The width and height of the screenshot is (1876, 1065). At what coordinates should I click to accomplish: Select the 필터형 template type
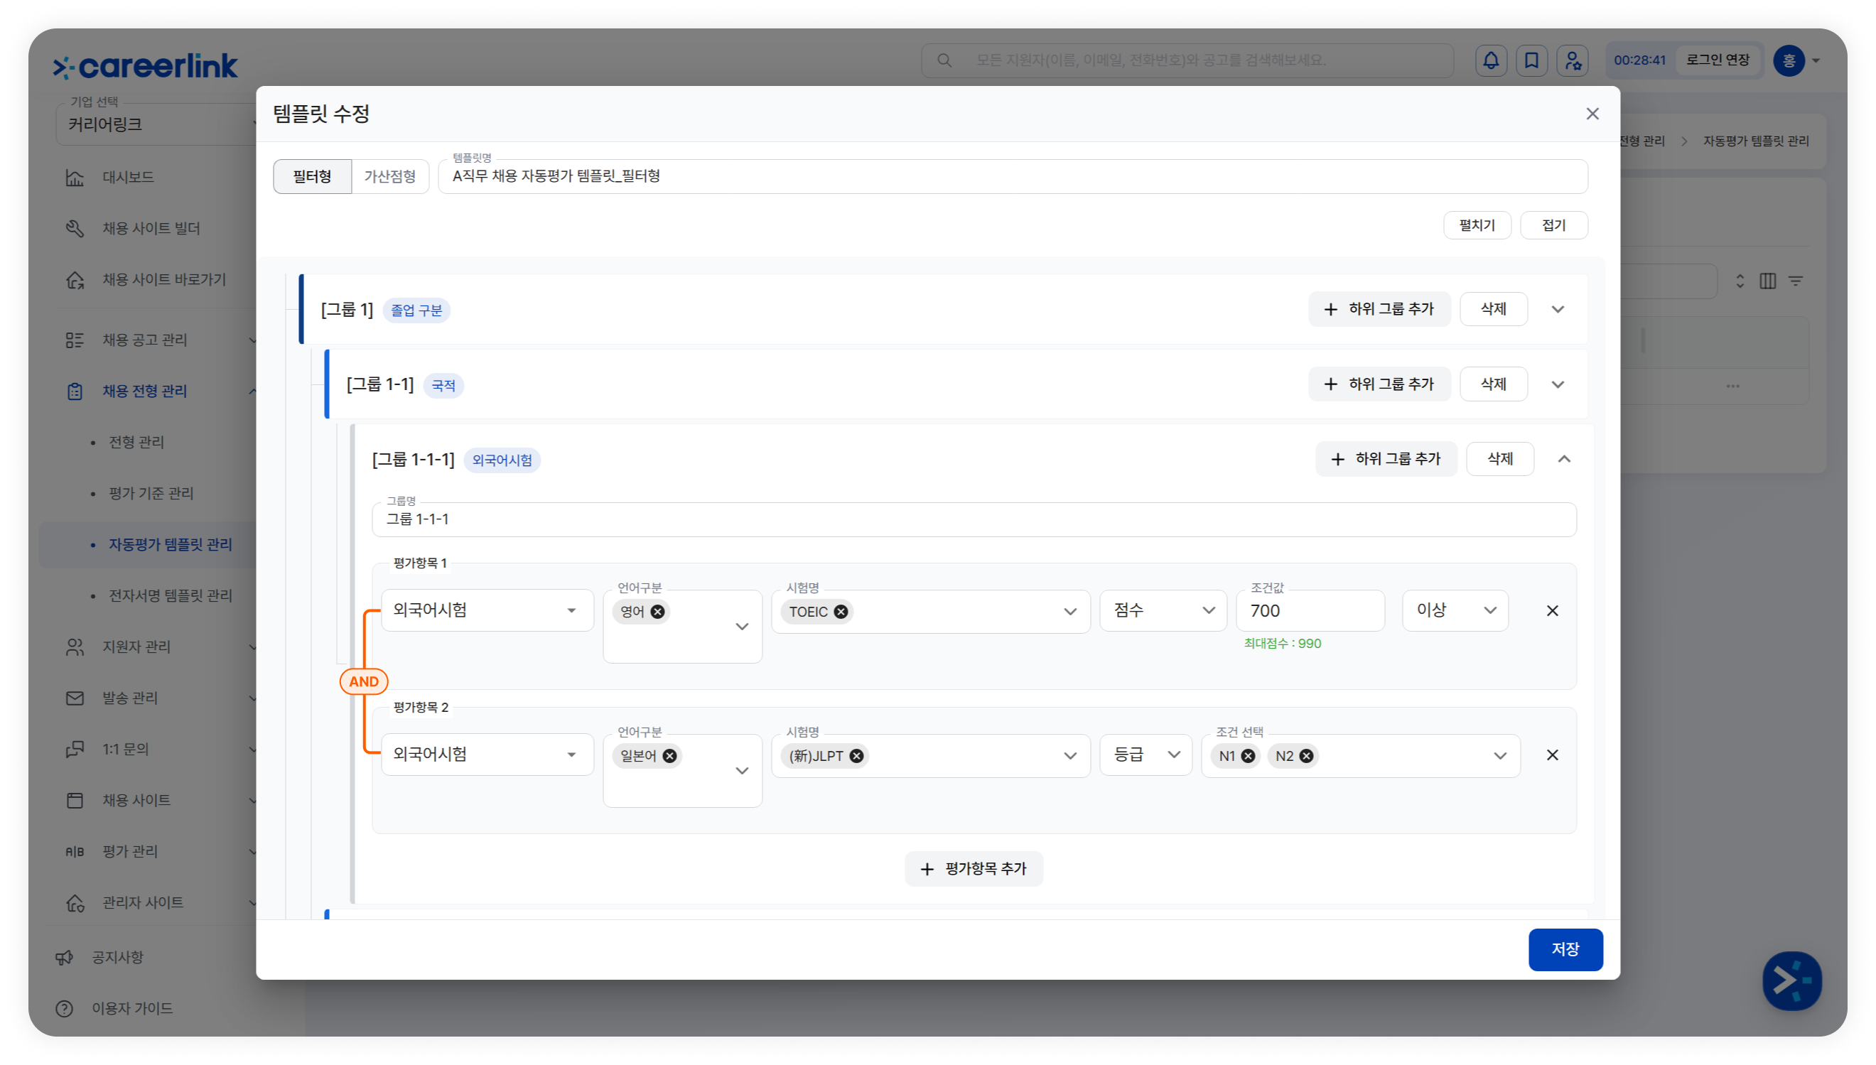click(x=312, y=176)
